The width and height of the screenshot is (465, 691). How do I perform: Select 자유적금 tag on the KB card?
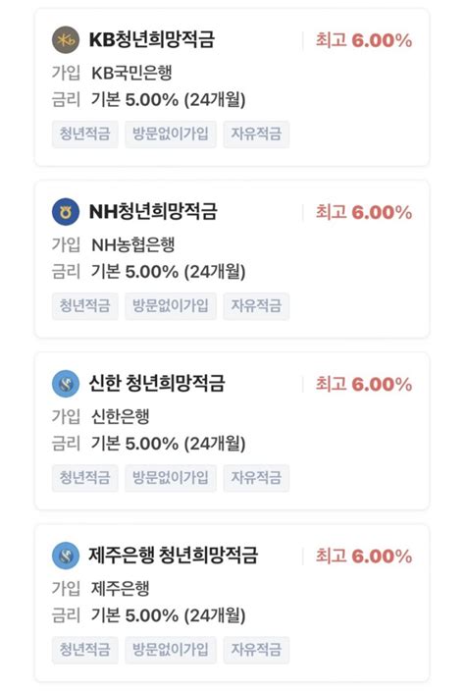[256, 133]
